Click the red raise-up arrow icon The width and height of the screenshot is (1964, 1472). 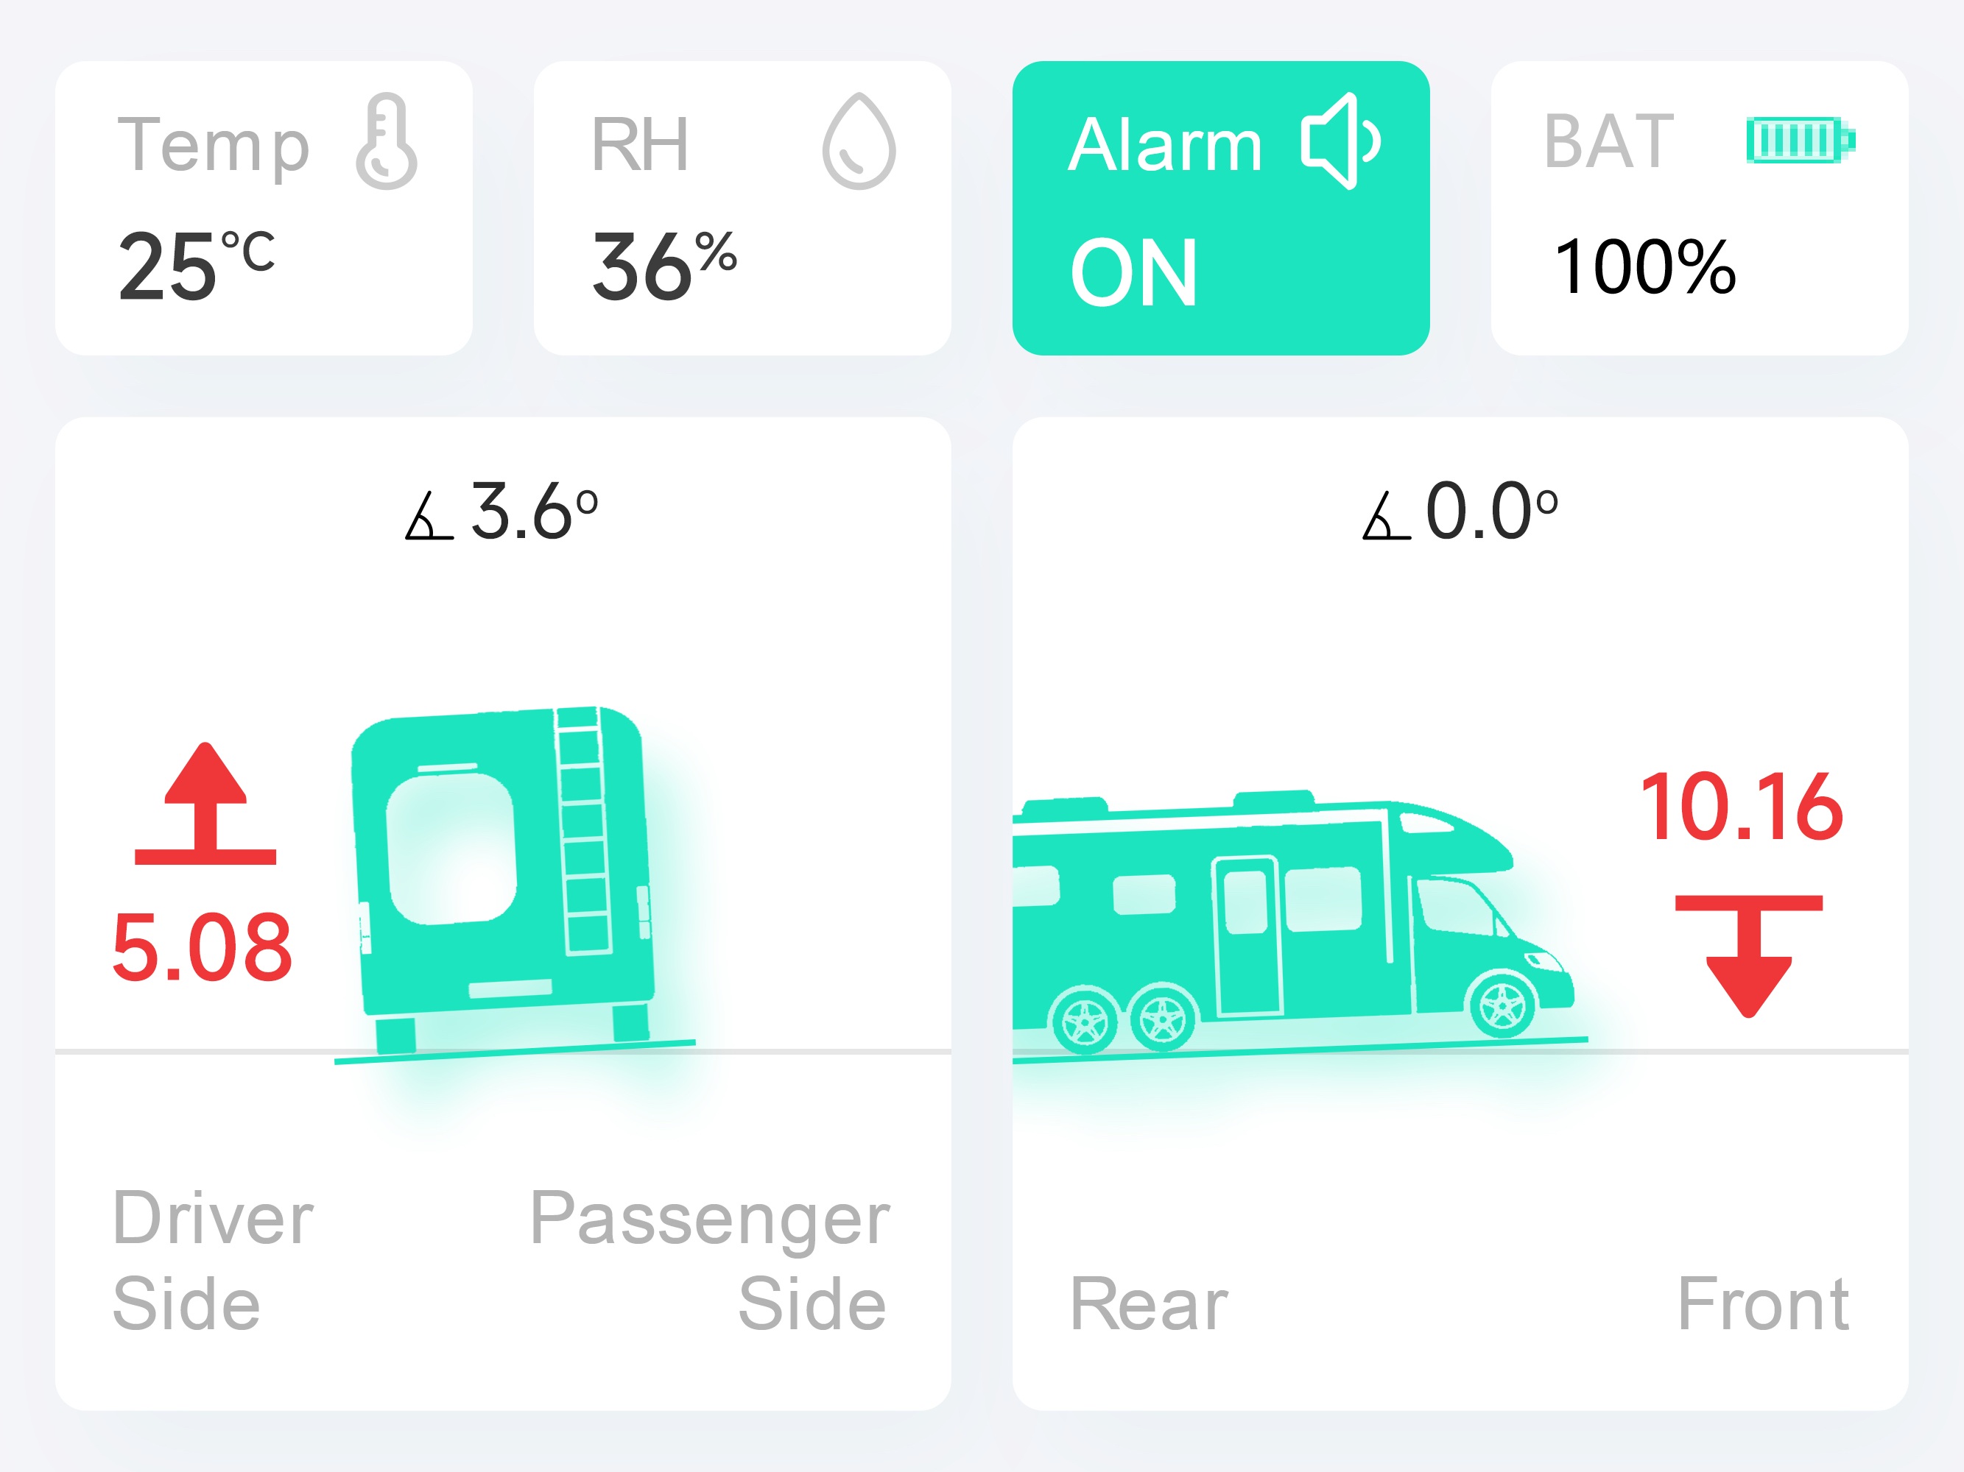click(205, 803)
